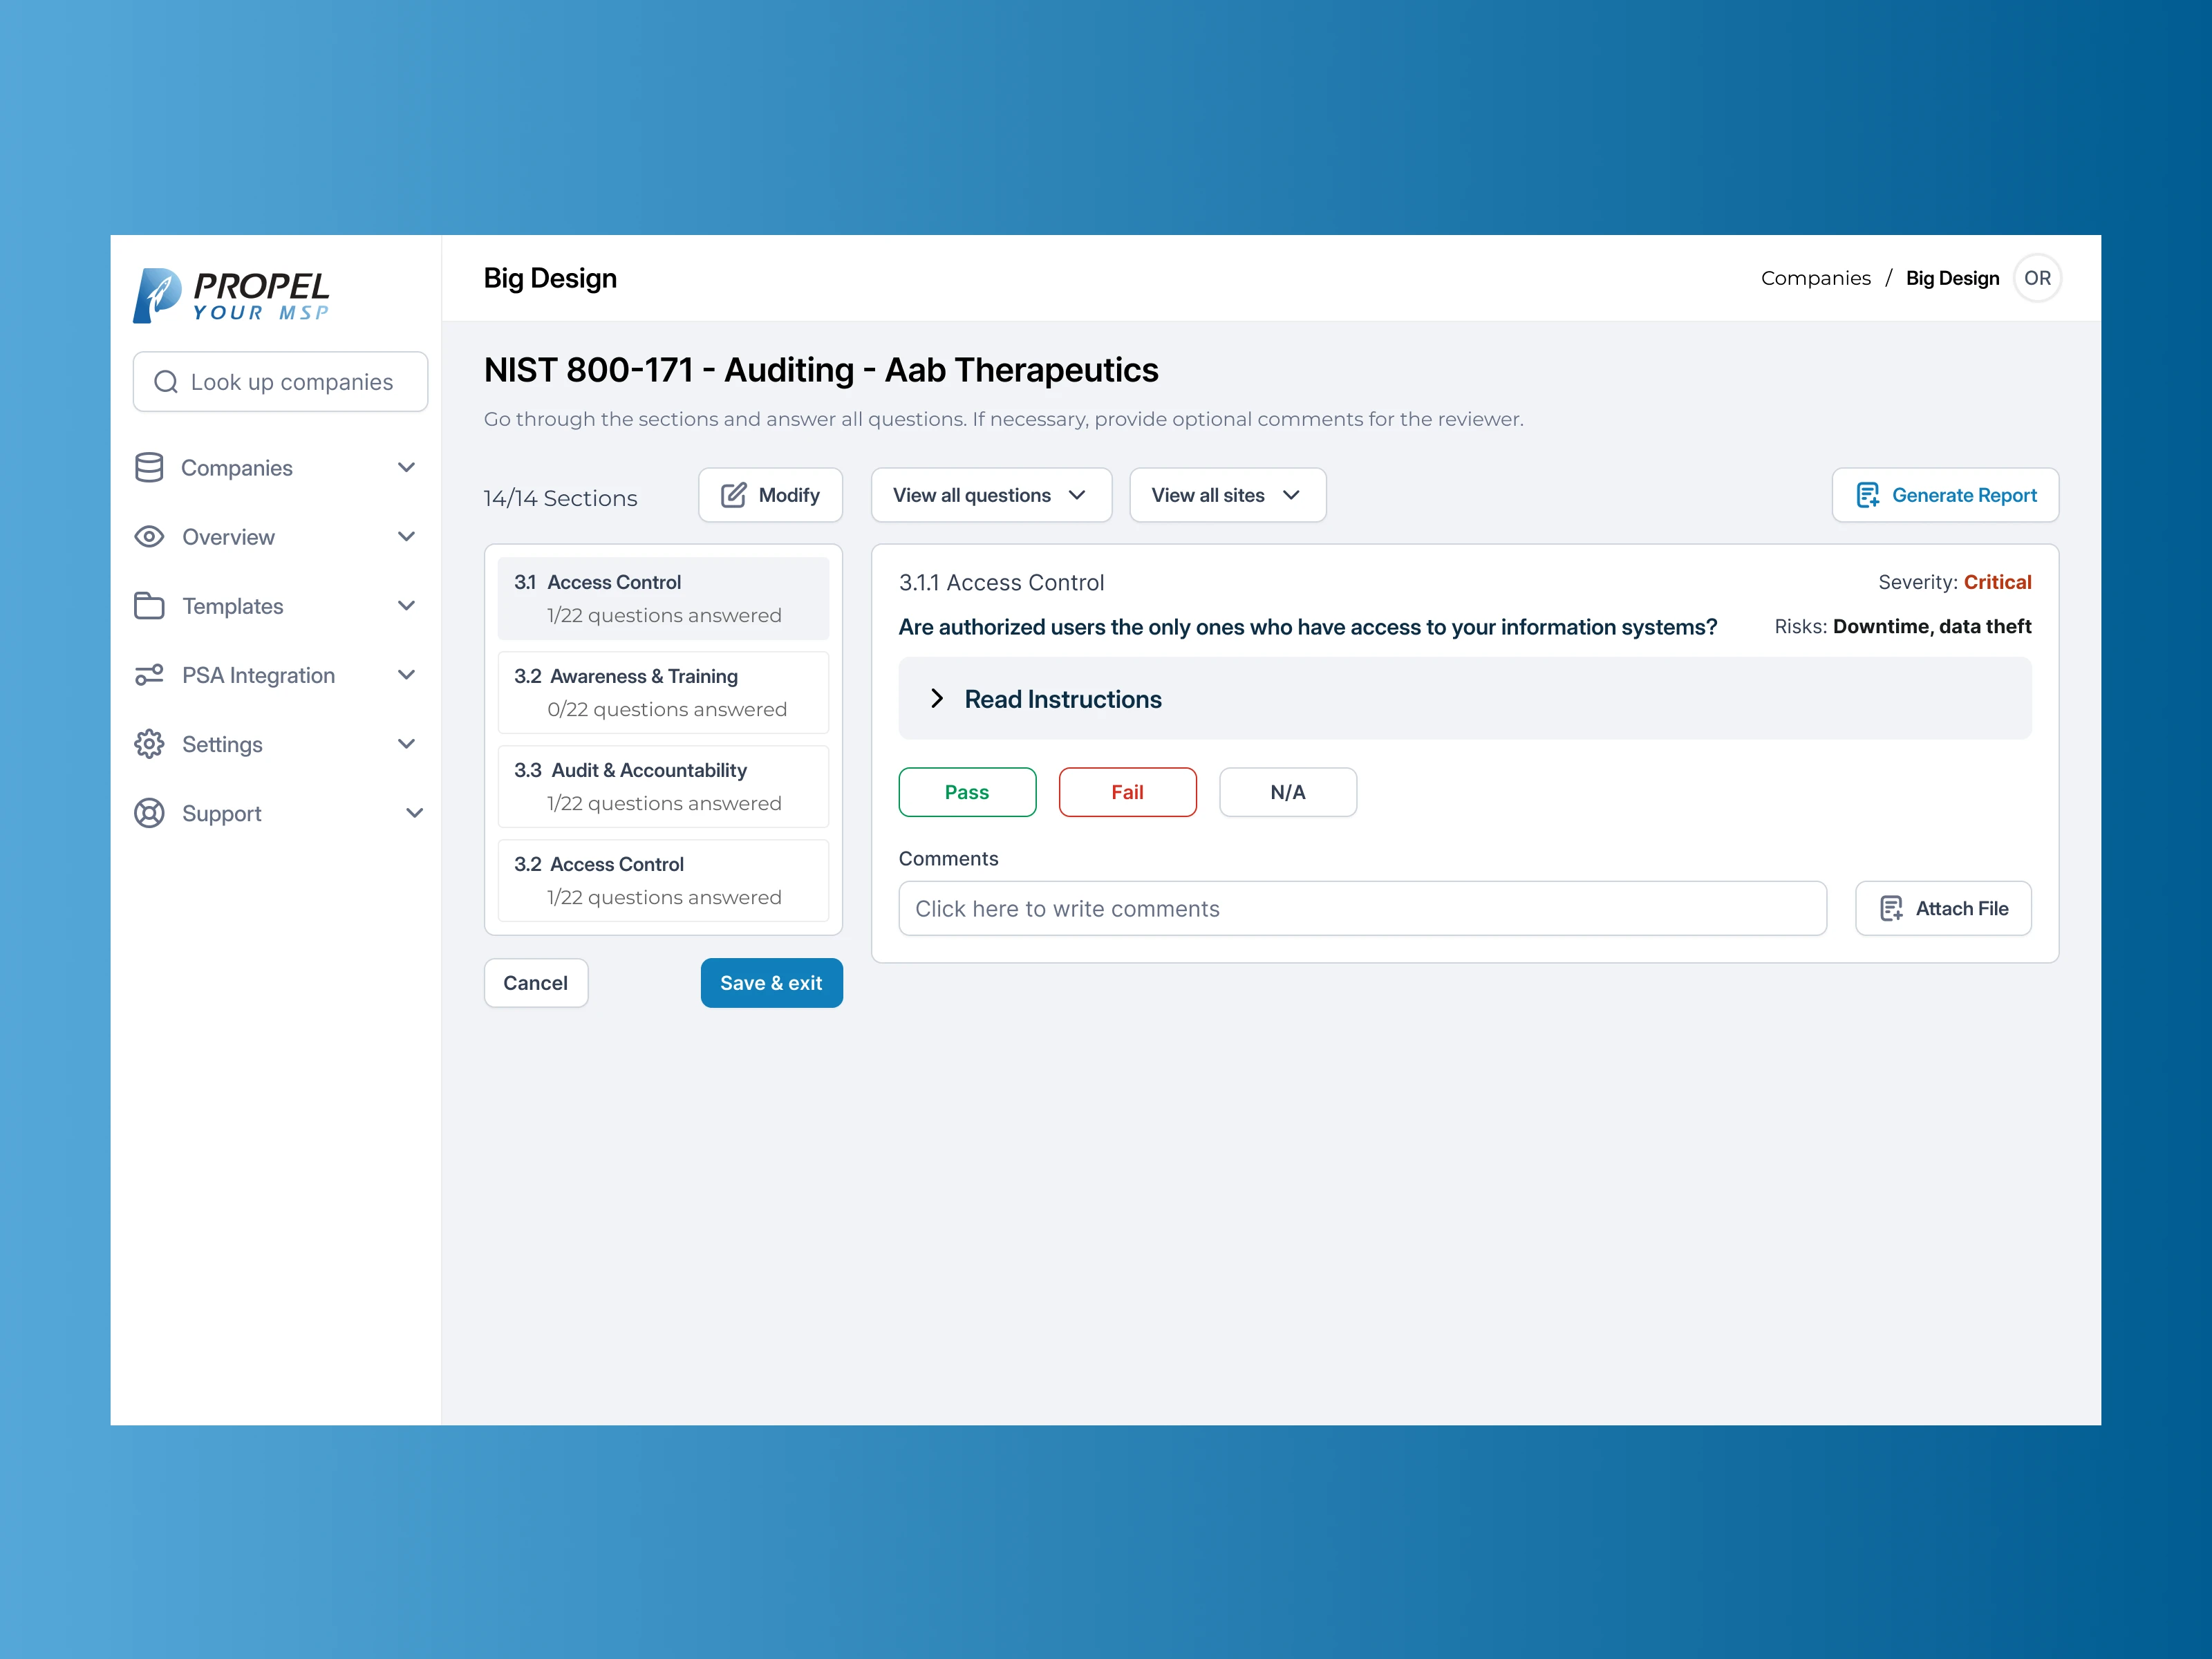Open Settings in the sidebar
Image resolution: width=2212 pixels, height=1659 pixels.
click(275, 744)
